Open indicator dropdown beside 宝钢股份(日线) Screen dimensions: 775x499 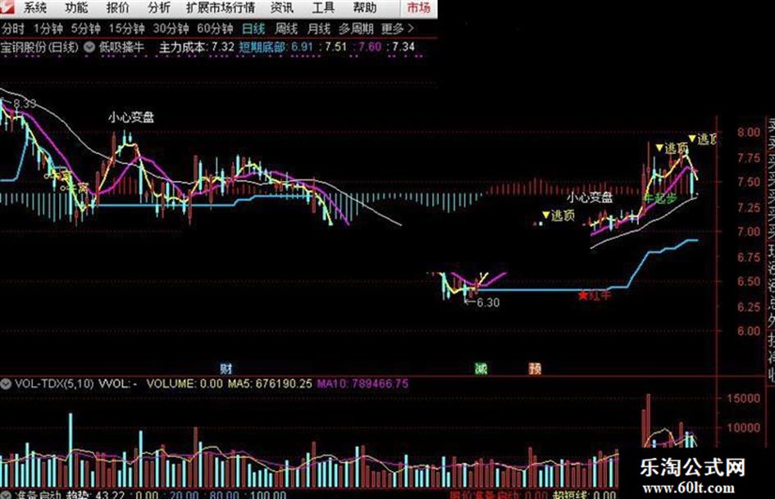tap(89, 48)
